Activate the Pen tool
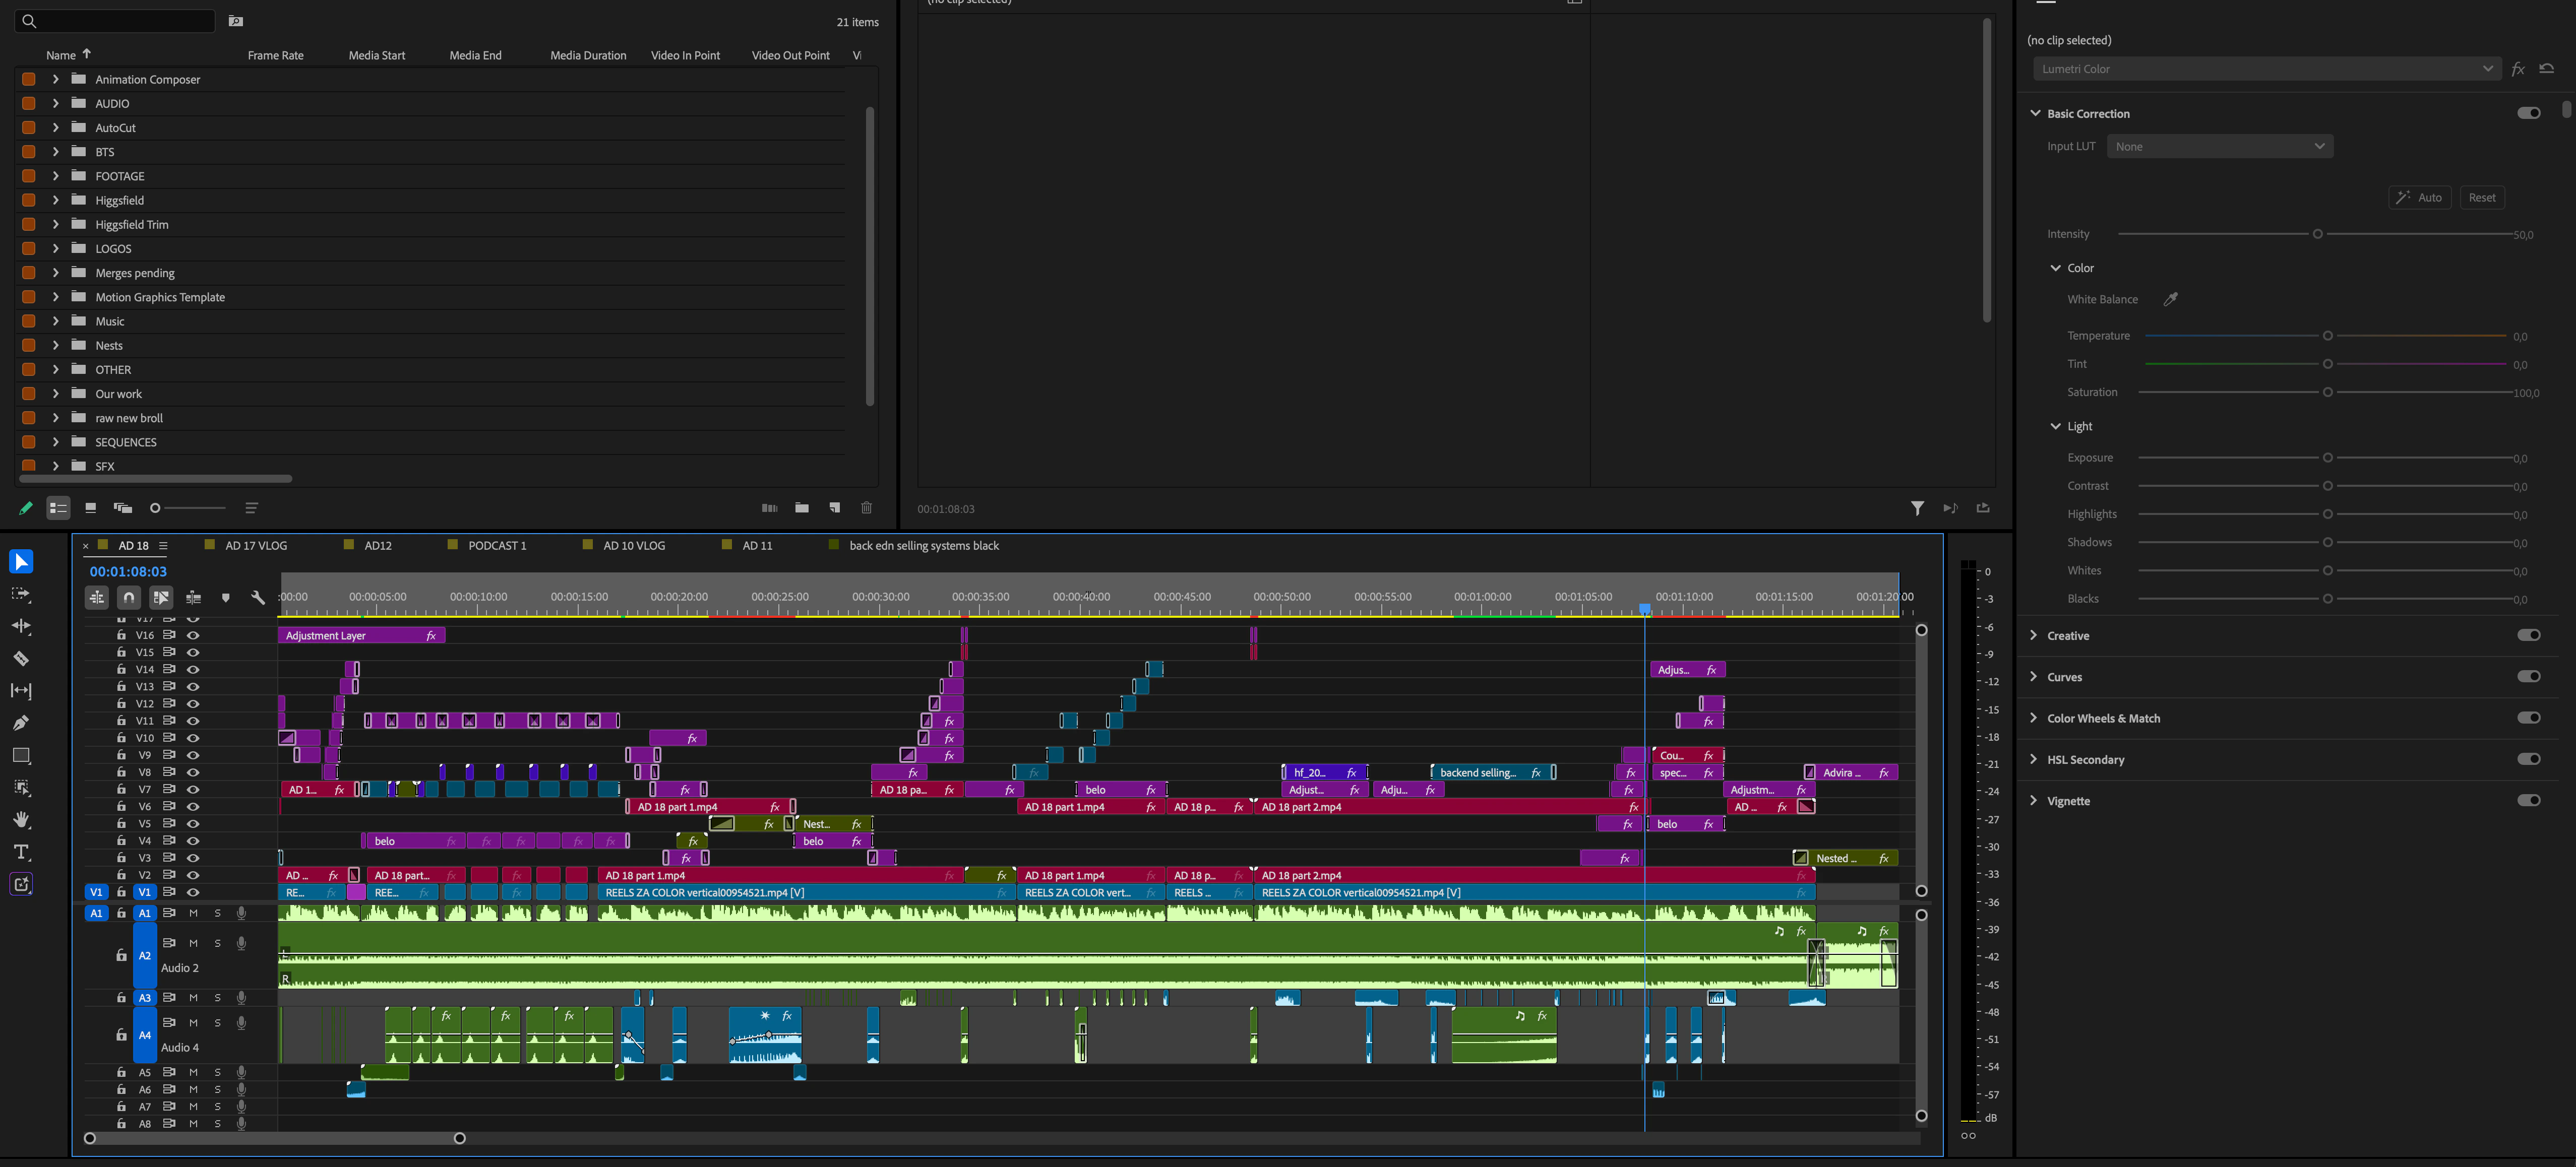The image size is (2576, 1167). pos(21,723)
